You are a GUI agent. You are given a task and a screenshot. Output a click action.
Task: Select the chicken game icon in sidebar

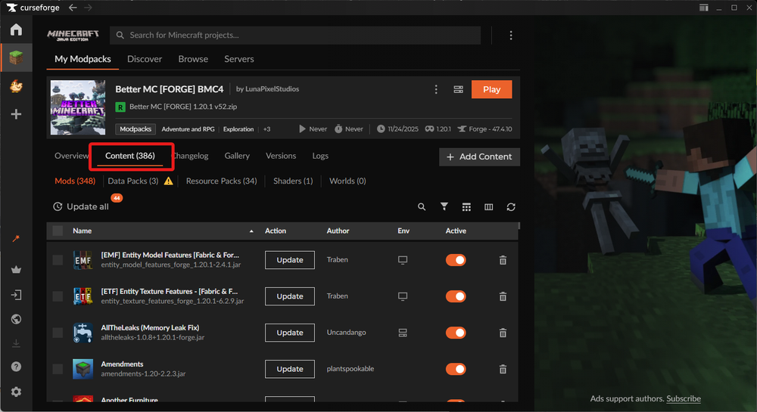coord(16,86)
